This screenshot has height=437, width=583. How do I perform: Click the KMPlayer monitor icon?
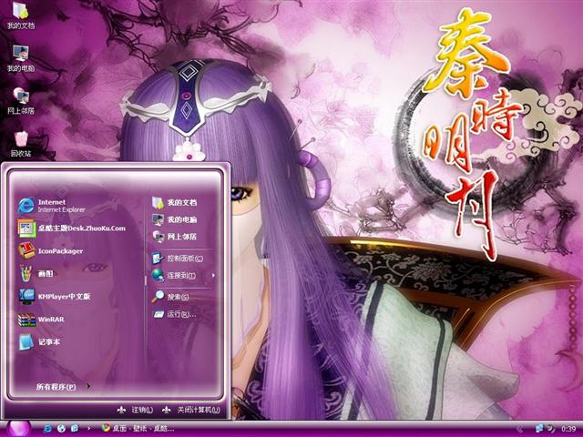tap(26, 297)
